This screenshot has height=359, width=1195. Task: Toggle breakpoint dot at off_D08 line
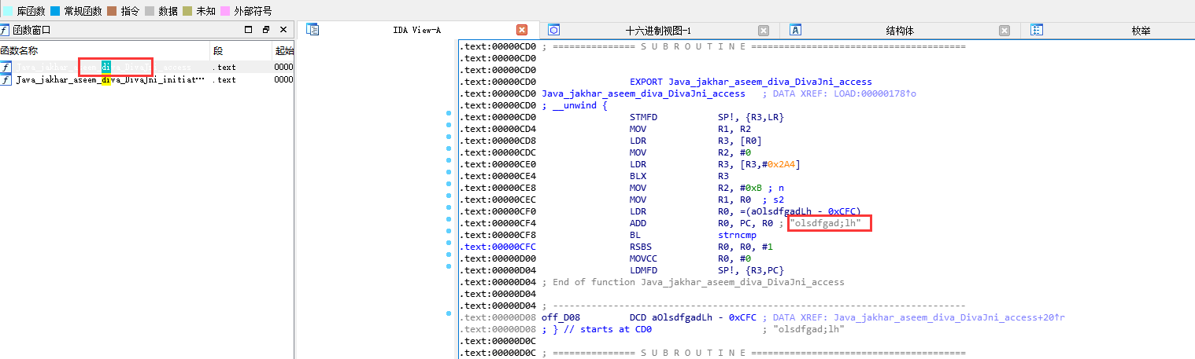(x=449, y=314)
